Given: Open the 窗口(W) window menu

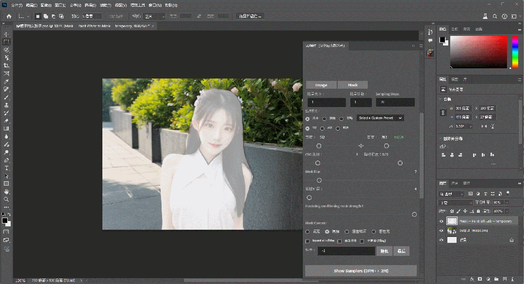Looking at the screenshot, I should (155, 5).
